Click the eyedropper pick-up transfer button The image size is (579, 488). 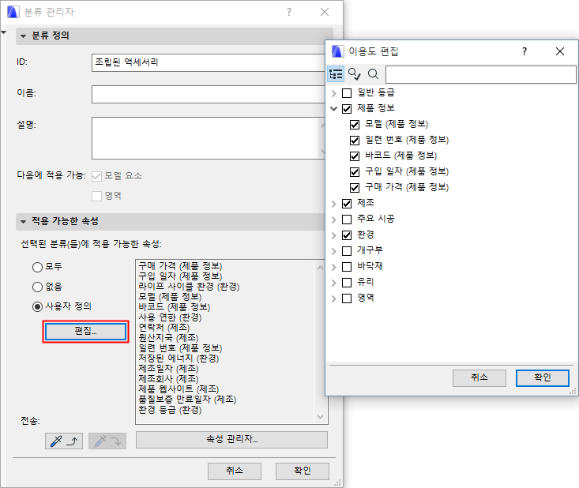64,441
